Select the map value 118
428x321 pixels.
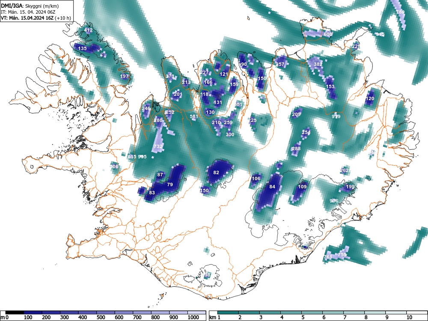[x=205, y=94]
